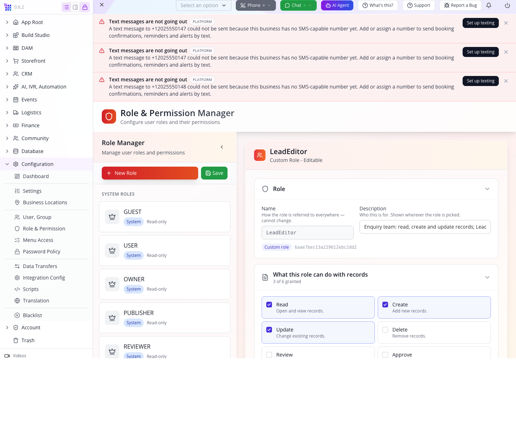This screenshot has width=516, height=430.
Task: Click the middle 'Set up texting' button
Action: point(481,52)
